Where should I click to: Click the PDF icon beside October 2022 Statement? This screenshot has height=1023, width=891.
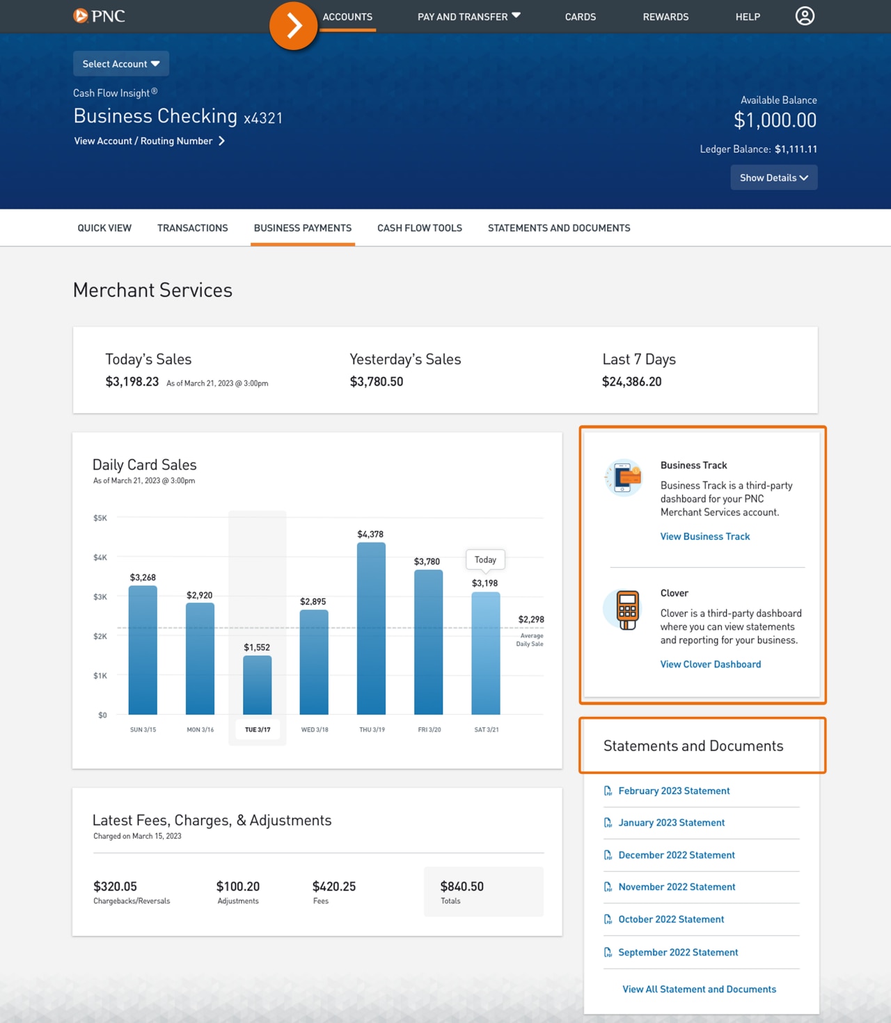click(x=607, y=919)
